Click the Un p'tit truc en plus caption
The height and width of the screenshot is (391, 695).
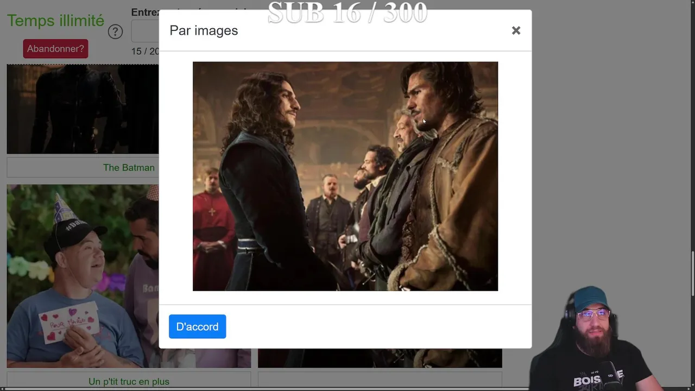(129, 382)
